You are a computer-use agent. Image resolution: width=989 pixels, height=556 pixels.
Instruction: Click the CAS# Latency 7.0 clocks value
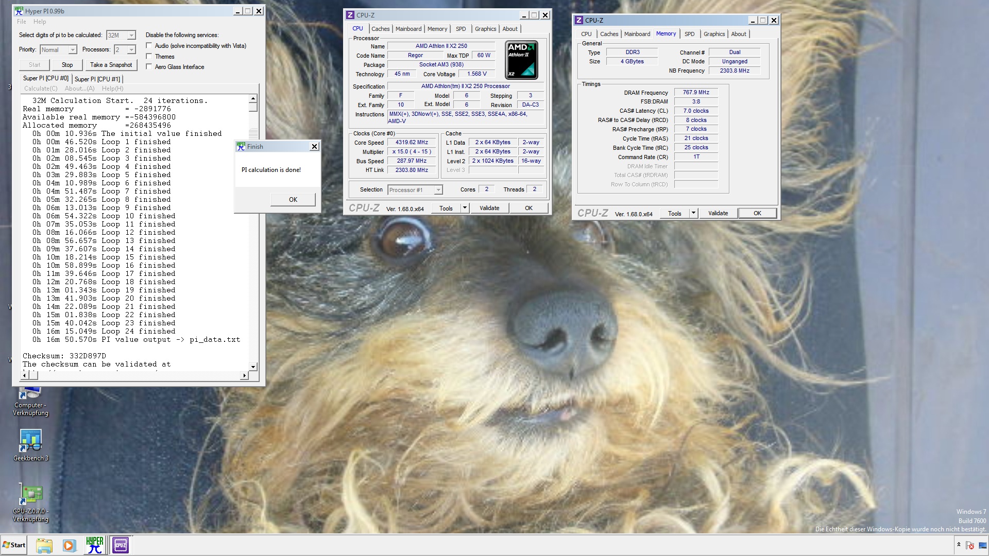pos(696,111)
